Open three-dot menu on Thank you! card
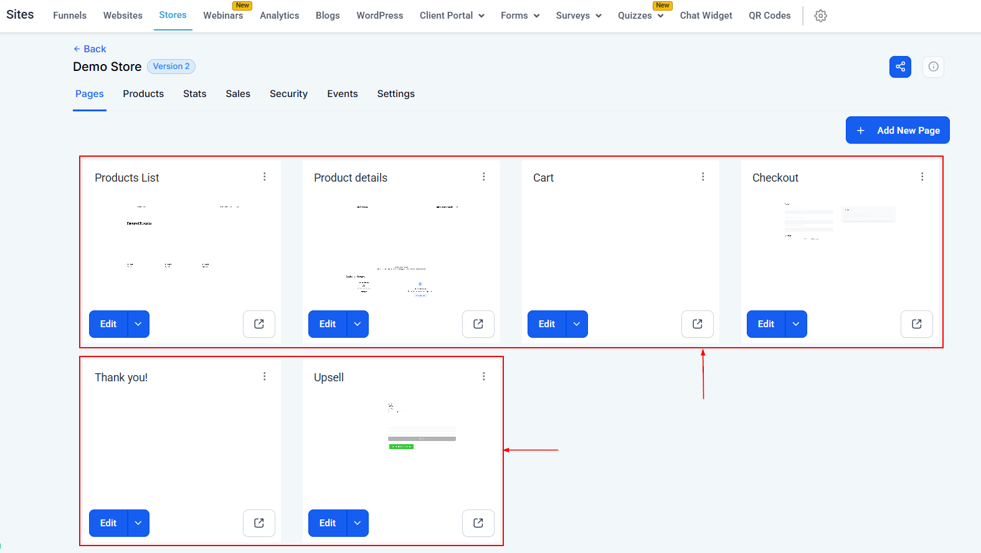Screen dimensions: 981x553 coord(265,376)
